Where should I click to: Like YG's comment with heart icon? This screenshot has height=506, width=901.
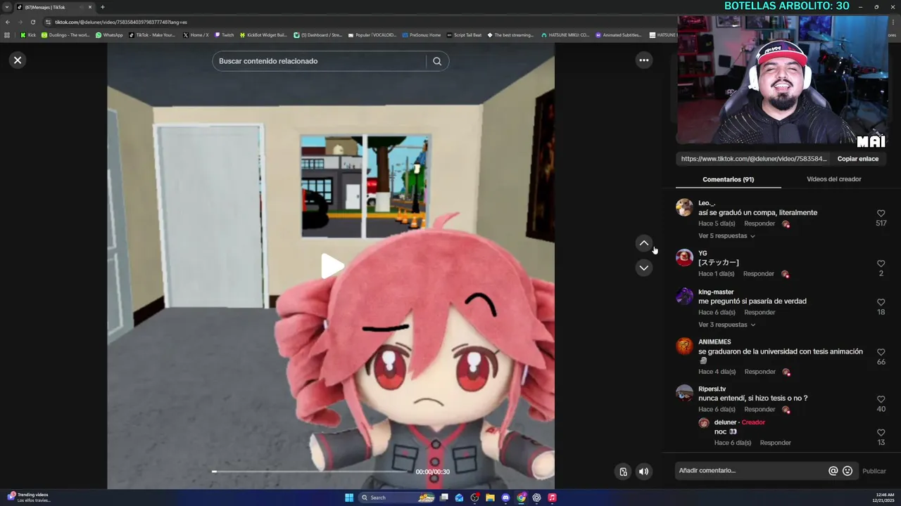[x=881, y=264]
